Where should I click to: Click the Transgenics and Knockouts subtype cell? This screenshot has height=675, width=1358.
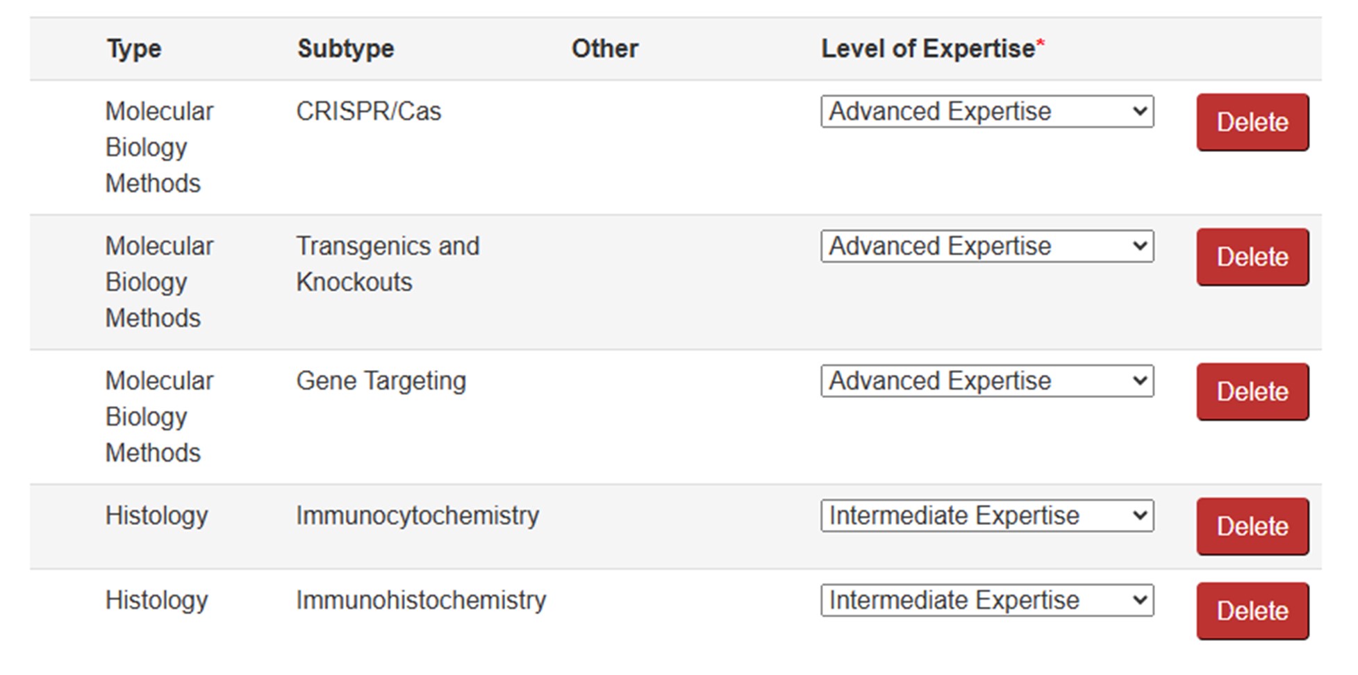[387, 264]
